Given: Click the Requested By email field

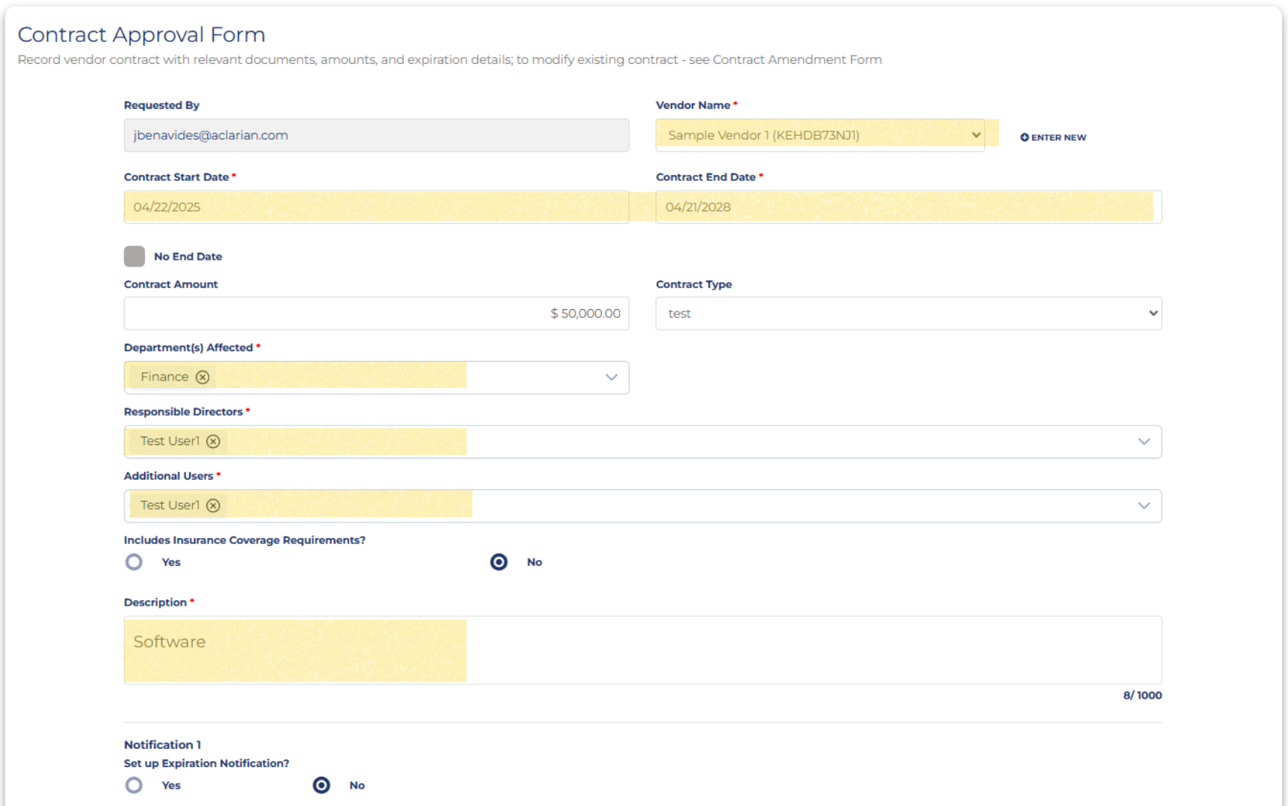Looking at the screenshot, I should coord(376,135).
